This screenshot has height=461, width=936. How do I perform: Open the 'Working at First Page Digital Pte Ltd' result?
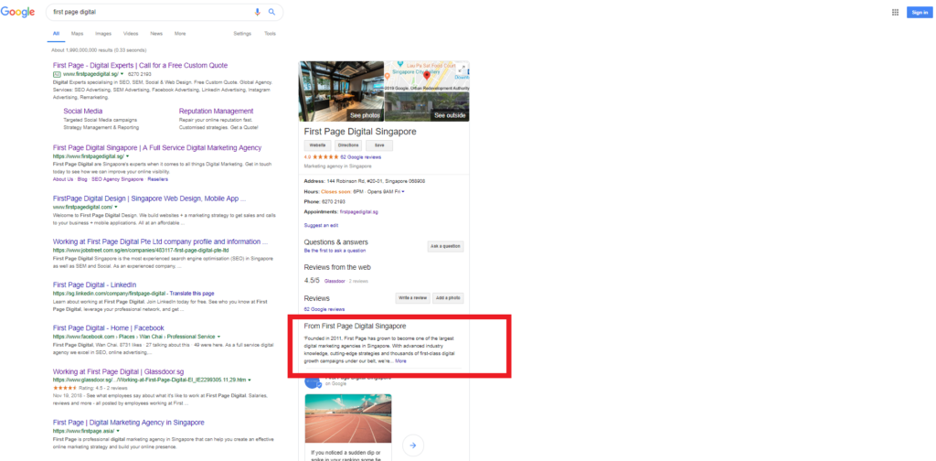(160, 241)
